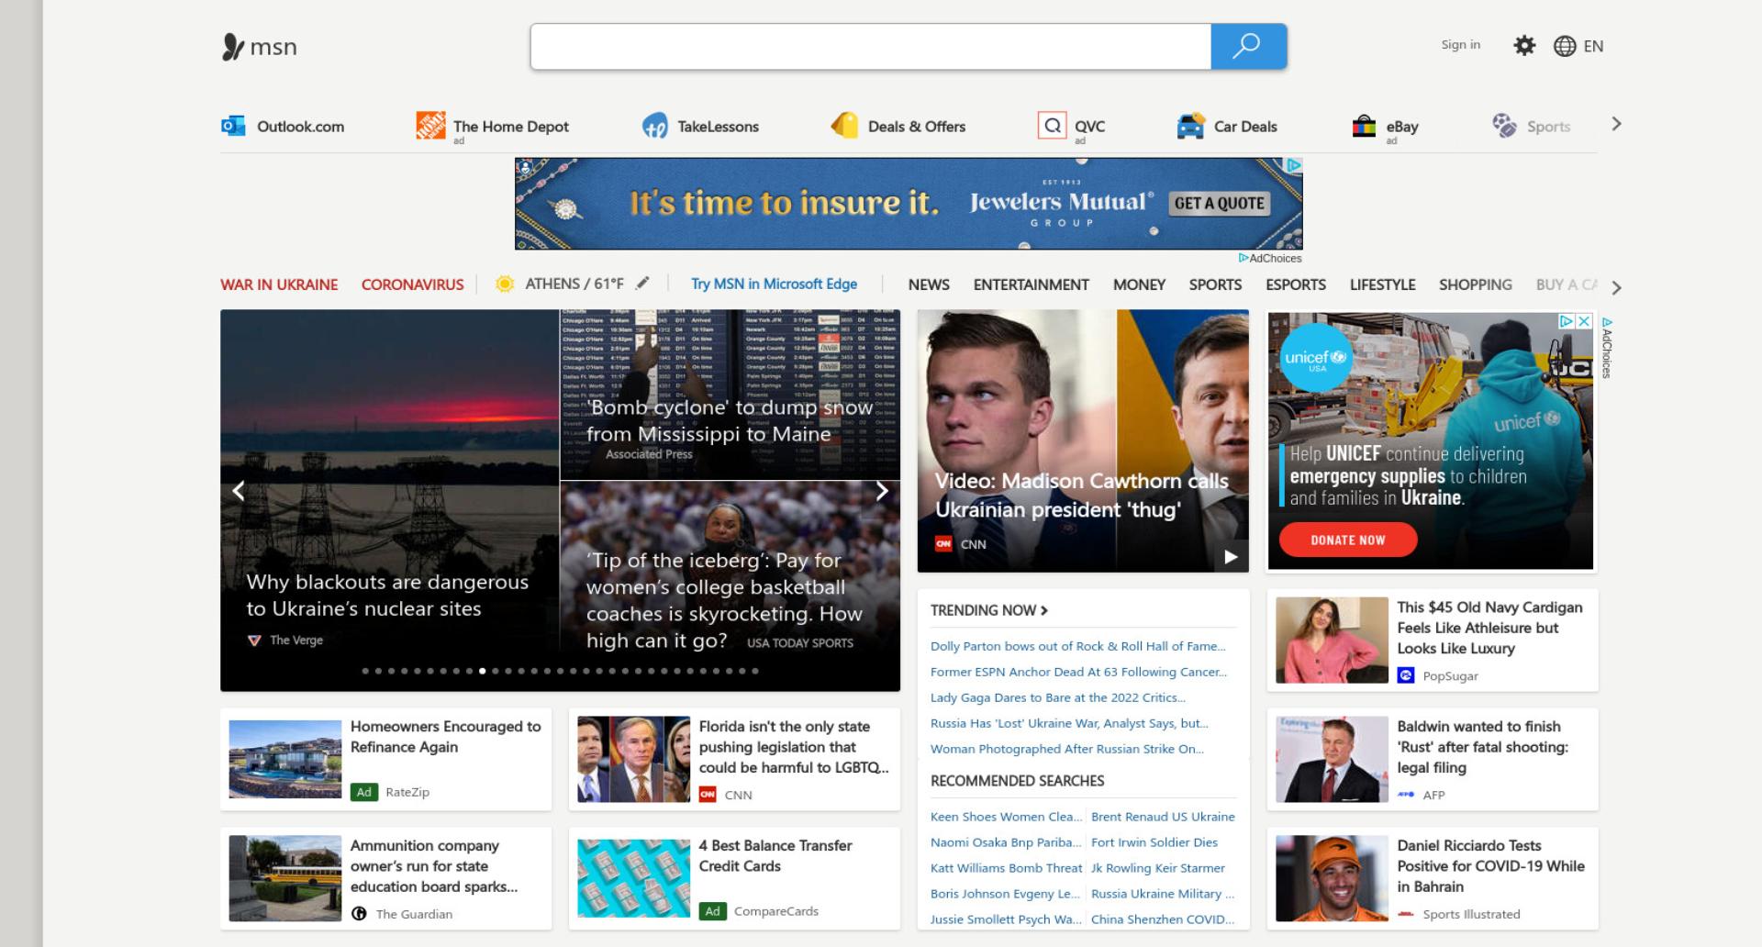Viewport: 1762px width, 947px height.
Task: Expand more navigation categories chevron
Action: click(1616, 287)
